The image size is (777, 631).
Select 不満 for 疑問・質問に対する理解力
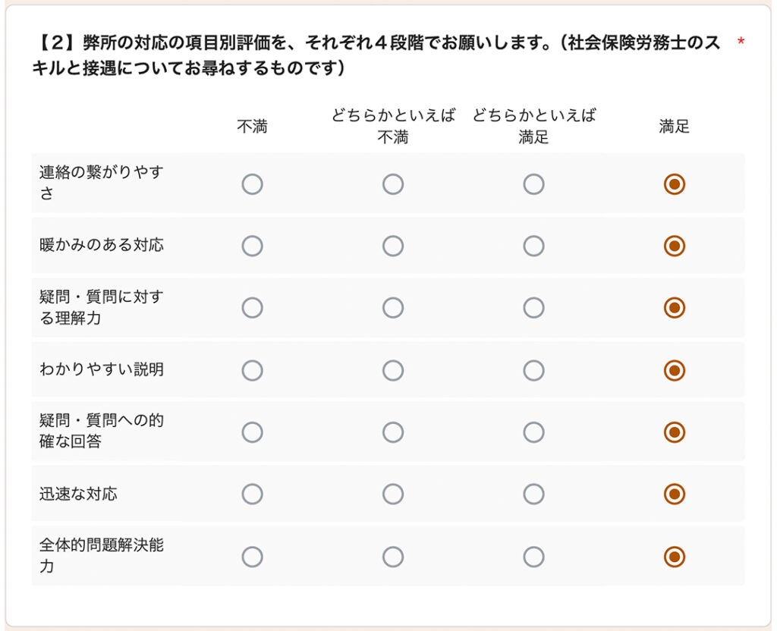[x=253, y=307]
